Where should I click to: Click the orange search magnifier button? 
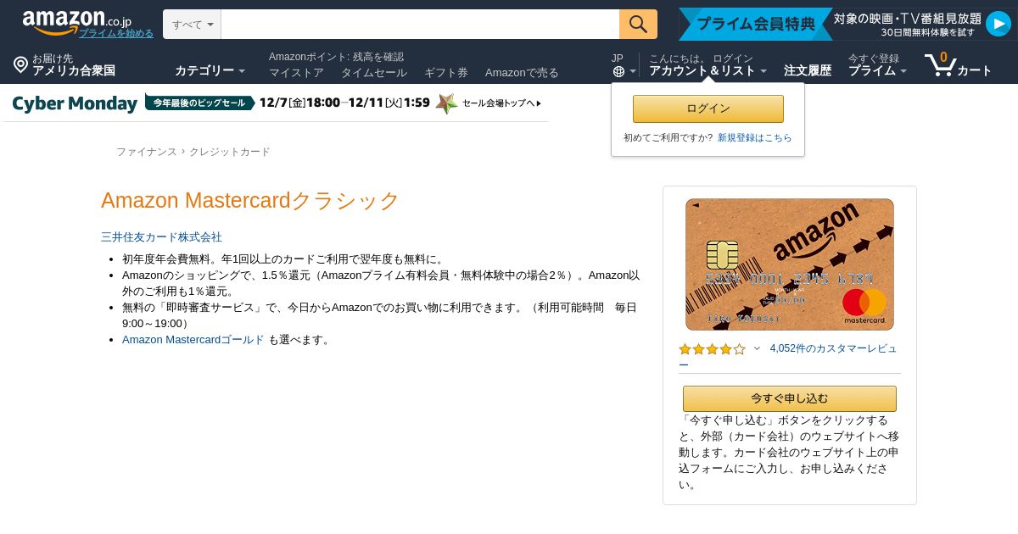click(638, 25)
